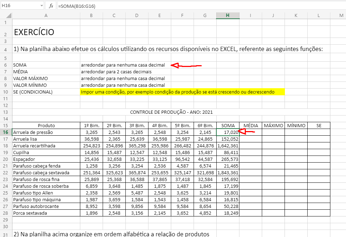Click the 'Parafuso de rosca fina' product cell

point(46,179)
